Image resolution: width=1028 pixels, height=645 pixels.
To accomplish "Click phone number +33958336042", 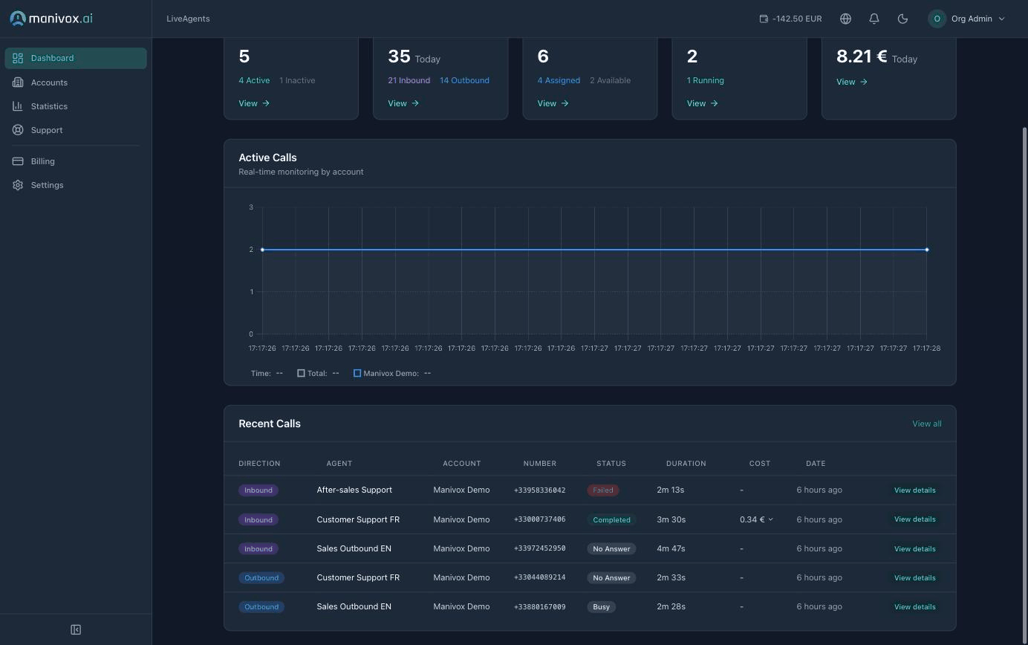I will pos(539,490).
